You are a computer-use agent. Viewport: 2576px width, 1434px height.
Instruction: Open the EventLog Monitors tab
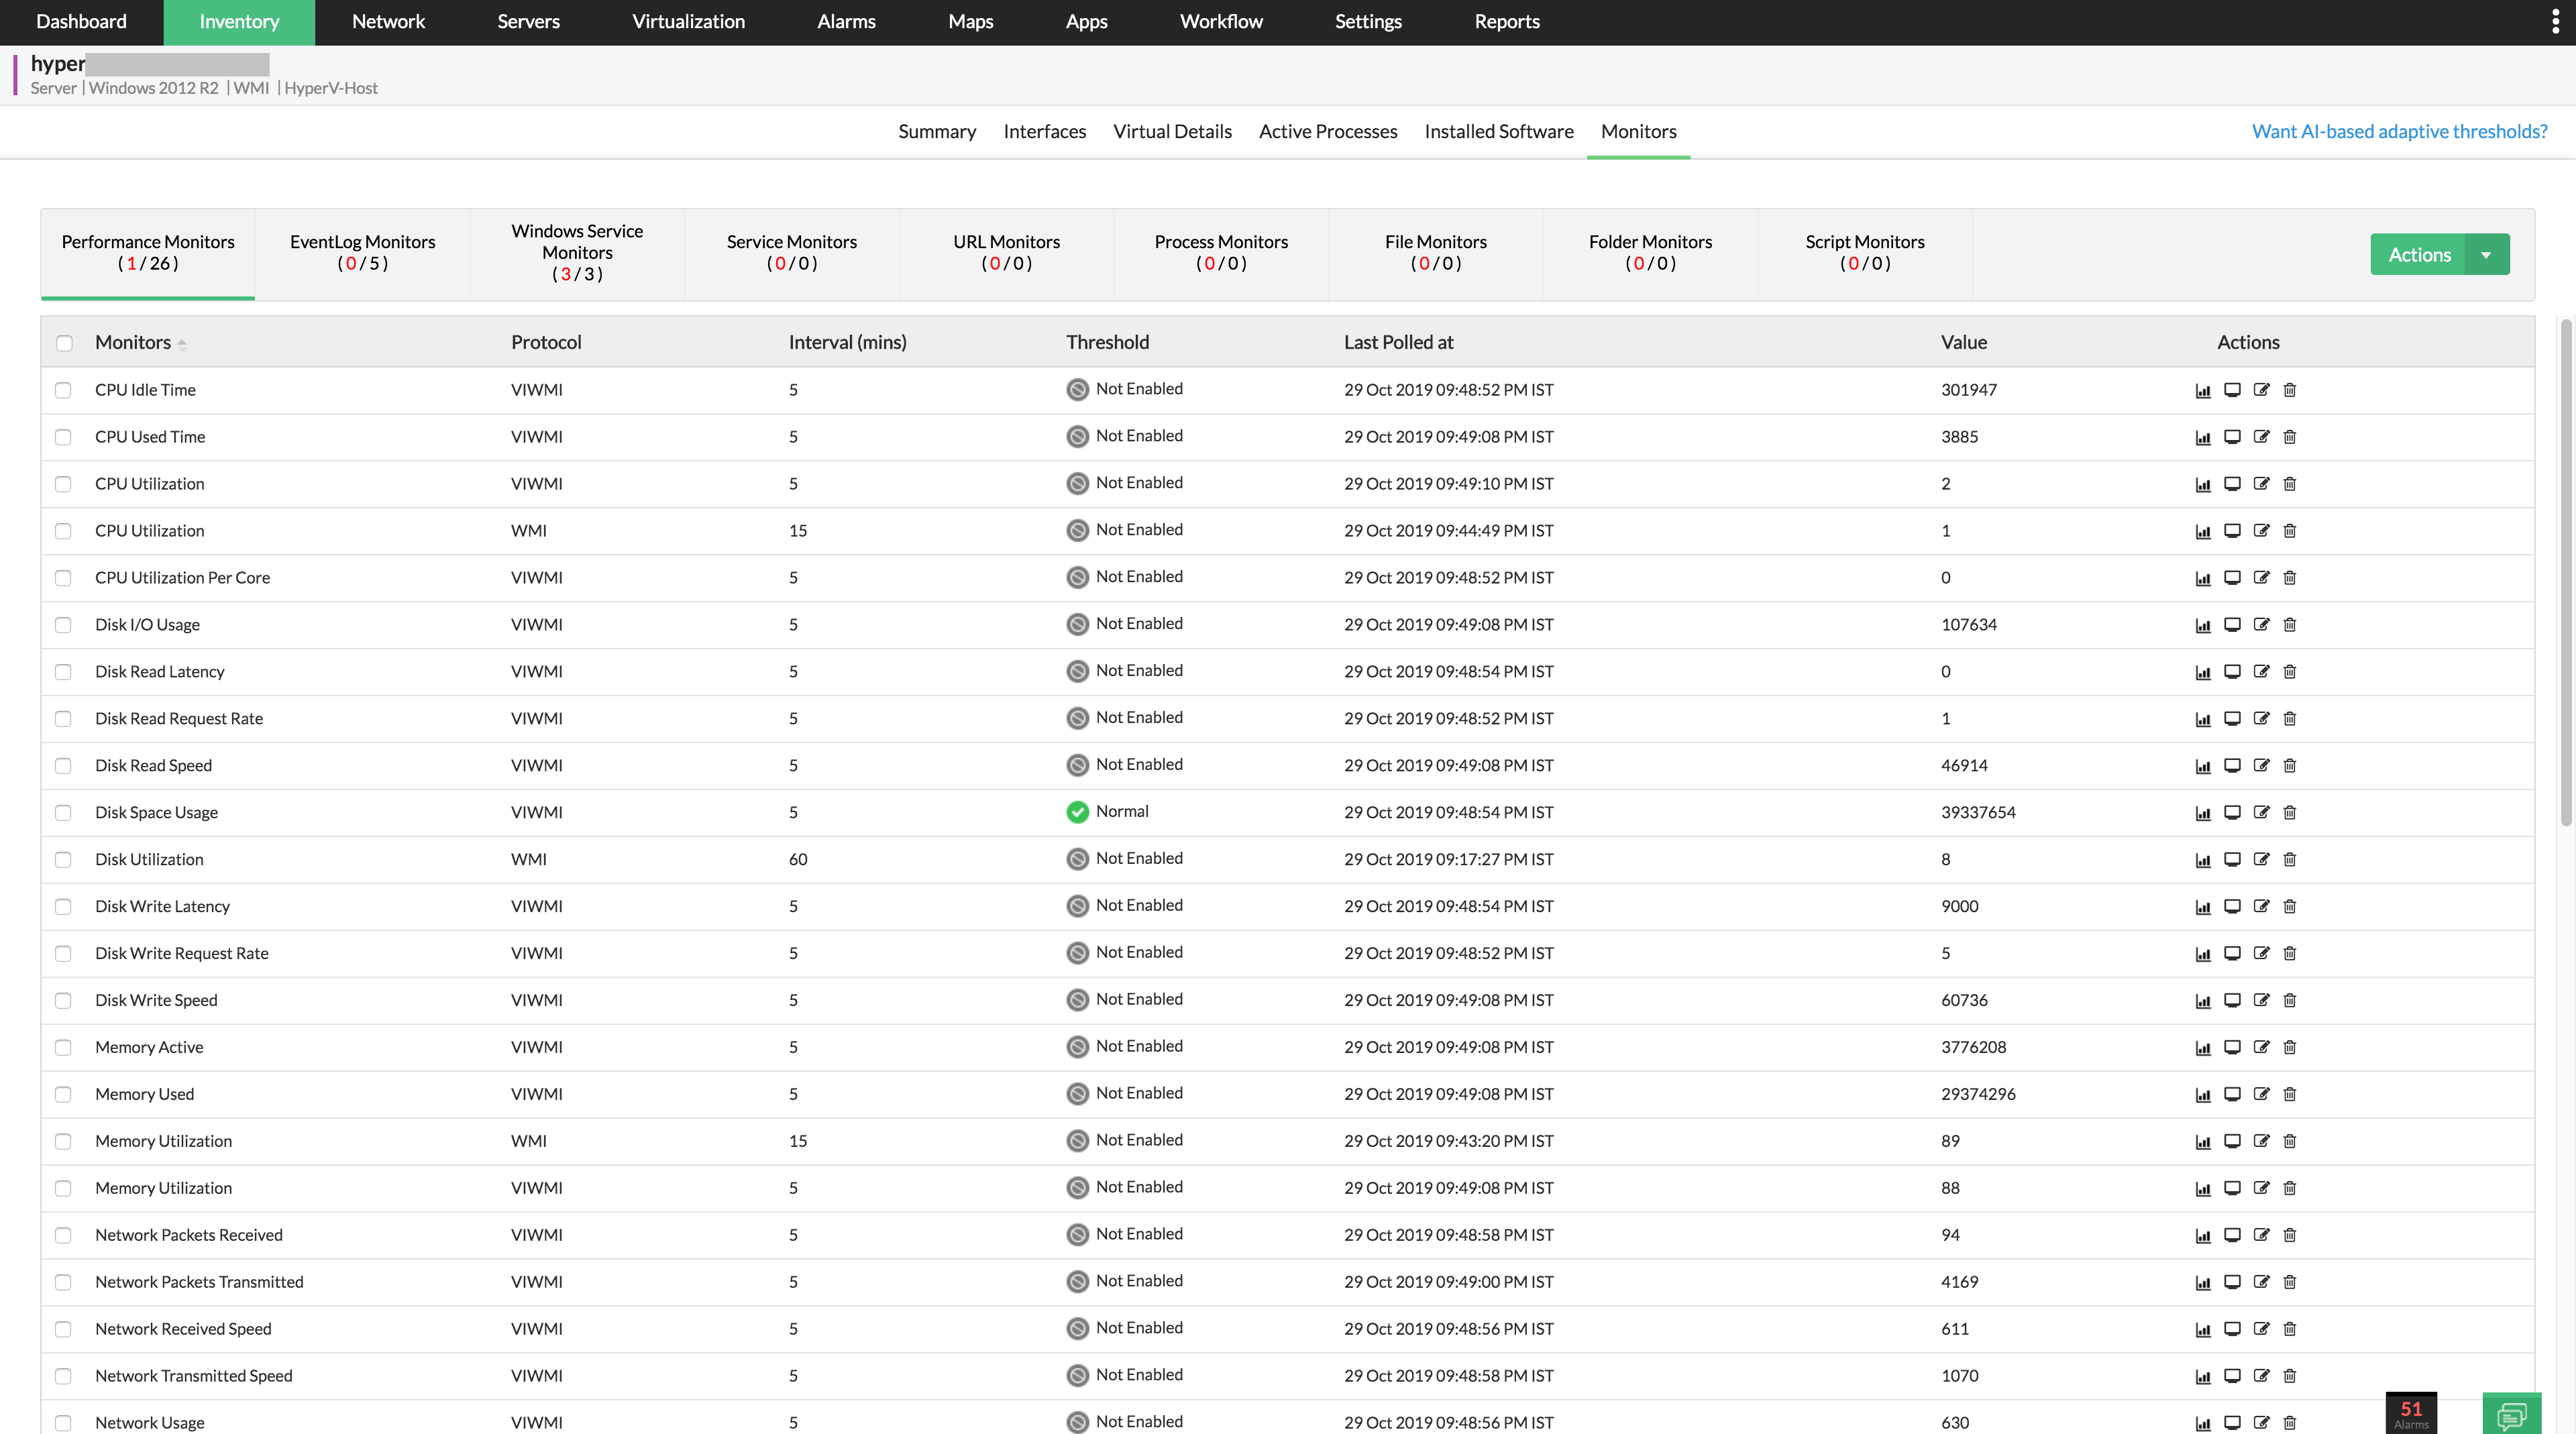362,253
